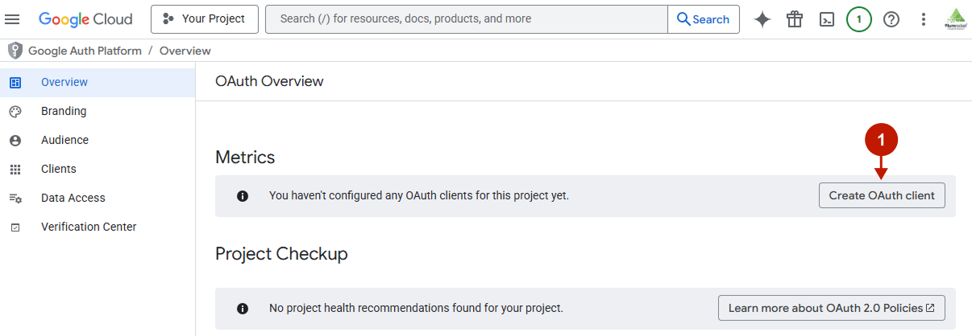Click the account avatar picture

click(956, 19)
